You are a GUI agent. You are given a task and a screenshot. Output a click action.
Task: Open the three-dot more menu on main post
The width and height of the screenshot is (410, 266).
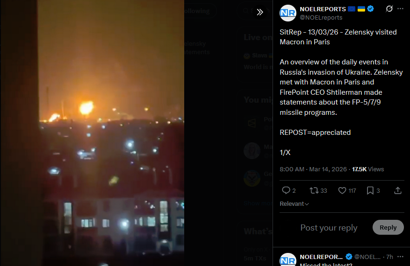tap(400, 8)
